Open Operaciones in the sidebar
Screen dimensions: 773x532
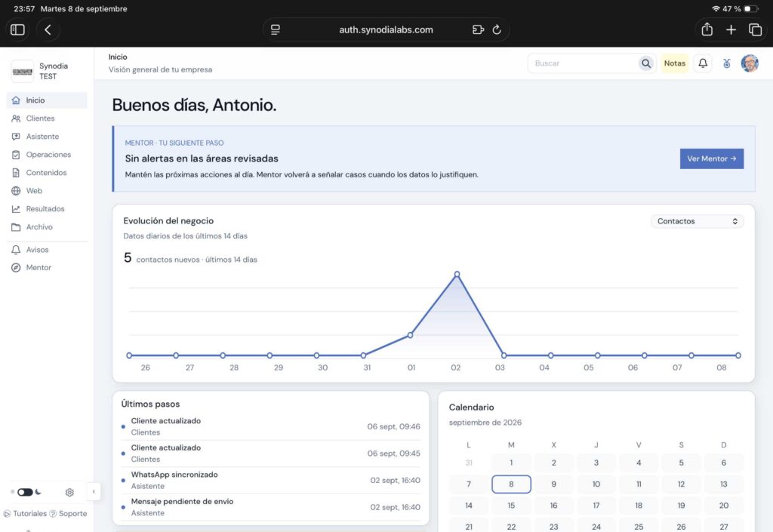(47, 155)
